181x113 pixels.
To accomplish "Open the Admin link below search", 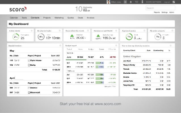I will [x=172, y=12].
